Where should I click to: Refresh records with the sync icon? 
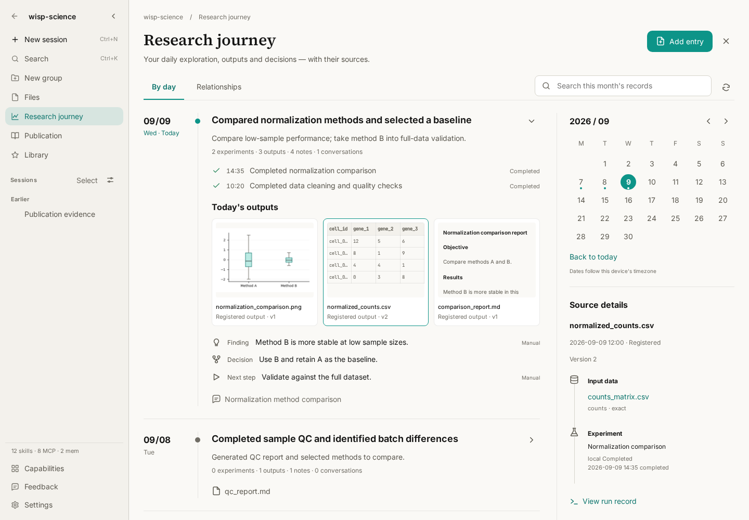[726, 87]
